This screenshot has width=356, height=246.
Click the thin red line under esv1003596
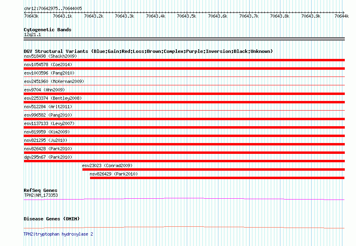coord(184,77)
